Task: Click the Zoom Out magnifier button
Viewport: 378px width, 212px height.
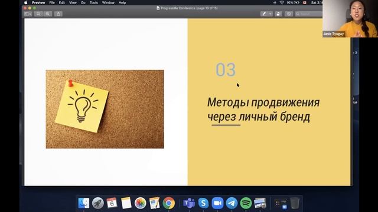Action: pos(38,14)
